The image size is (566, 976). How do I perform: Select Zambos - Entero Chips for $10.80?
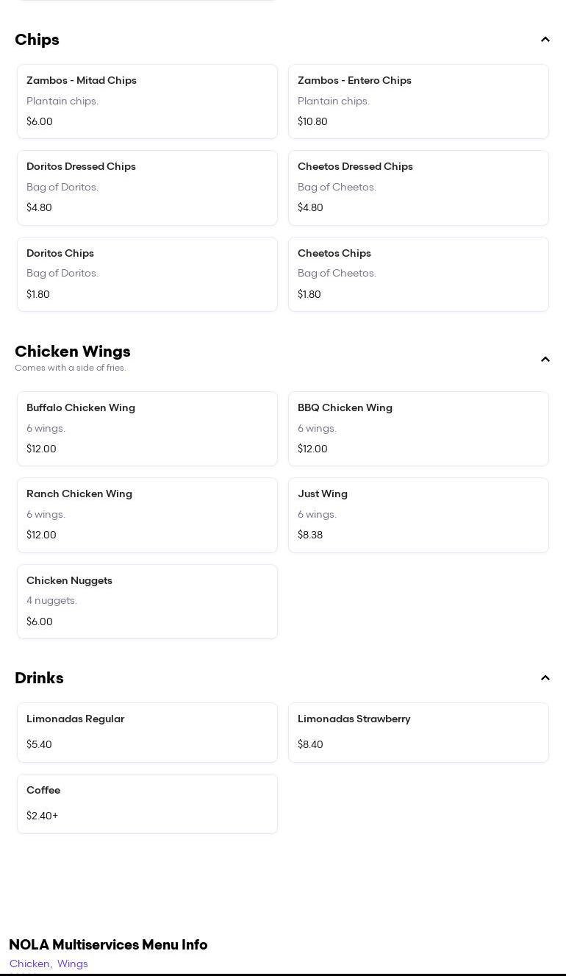(x=418, y=101)
